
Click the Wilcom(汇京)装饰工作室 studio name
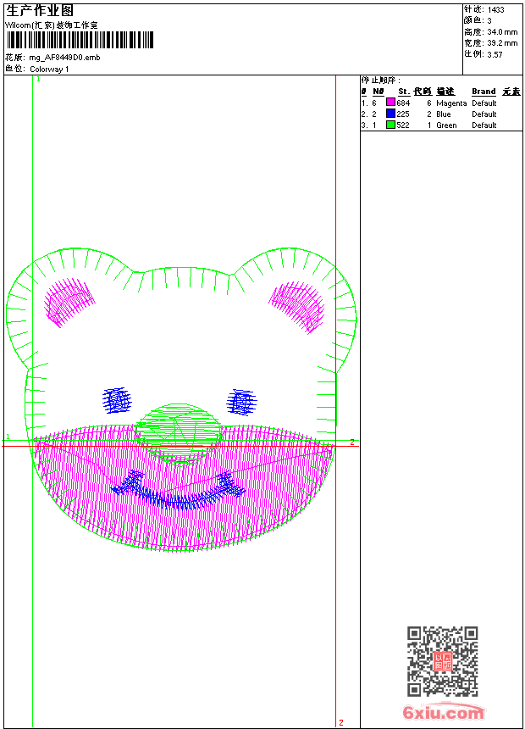coord(52,25)
